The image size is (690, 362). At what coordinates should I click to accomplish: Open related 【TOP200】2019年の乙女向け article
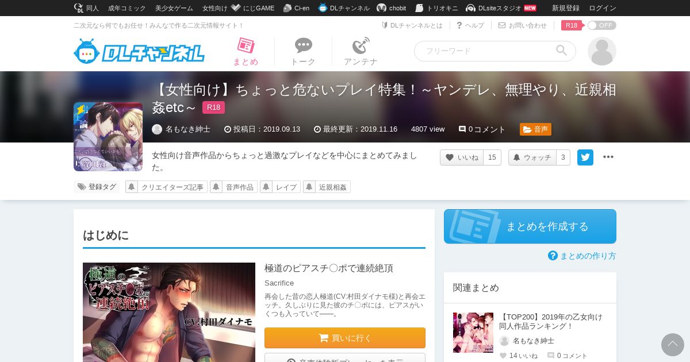coord(551,321)
